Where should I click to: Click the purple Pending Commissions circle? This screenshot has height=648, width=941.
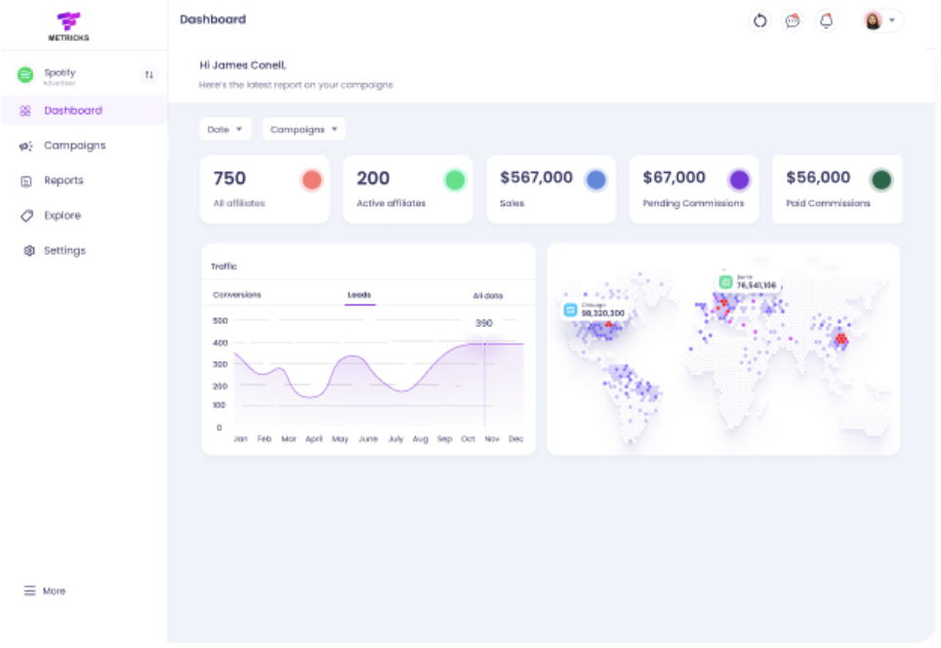click(739, 180)
